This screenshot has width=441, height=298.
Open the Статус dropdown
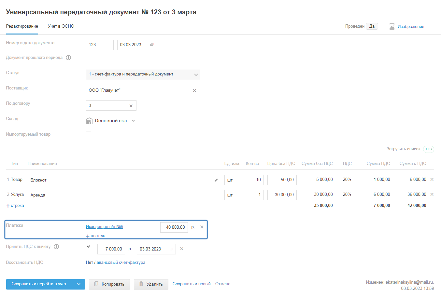[143, 74]
